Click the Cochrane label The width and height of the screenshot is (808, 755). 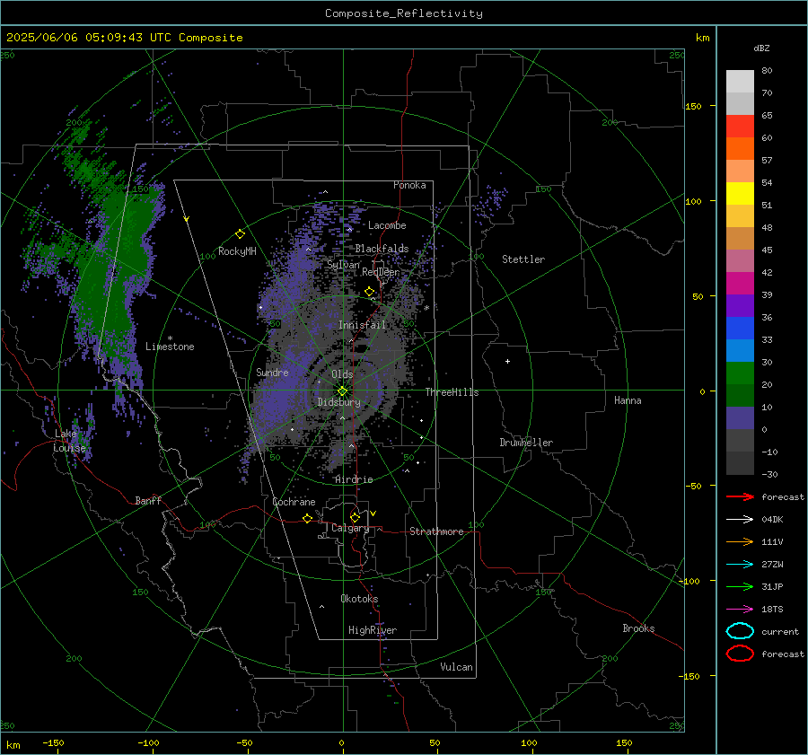pos(294,502)
